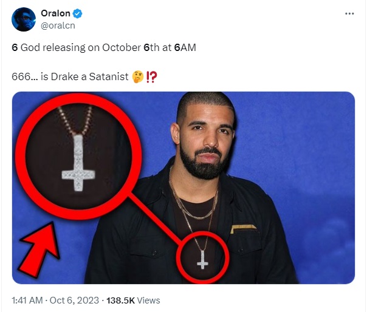Click the gold pocket trim on jacket
The width and height of the screenshot is (367, 312).
coord(244,228)
